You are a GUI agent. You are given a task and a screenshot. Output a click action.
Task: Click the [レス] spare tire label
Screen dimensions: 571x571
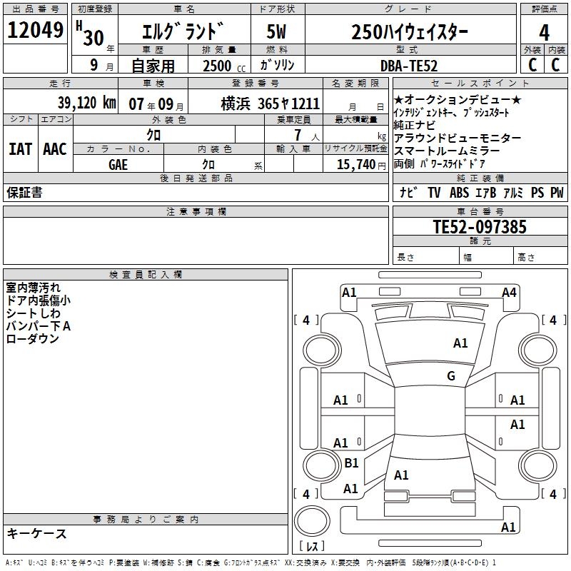click(x=312, y=545)
